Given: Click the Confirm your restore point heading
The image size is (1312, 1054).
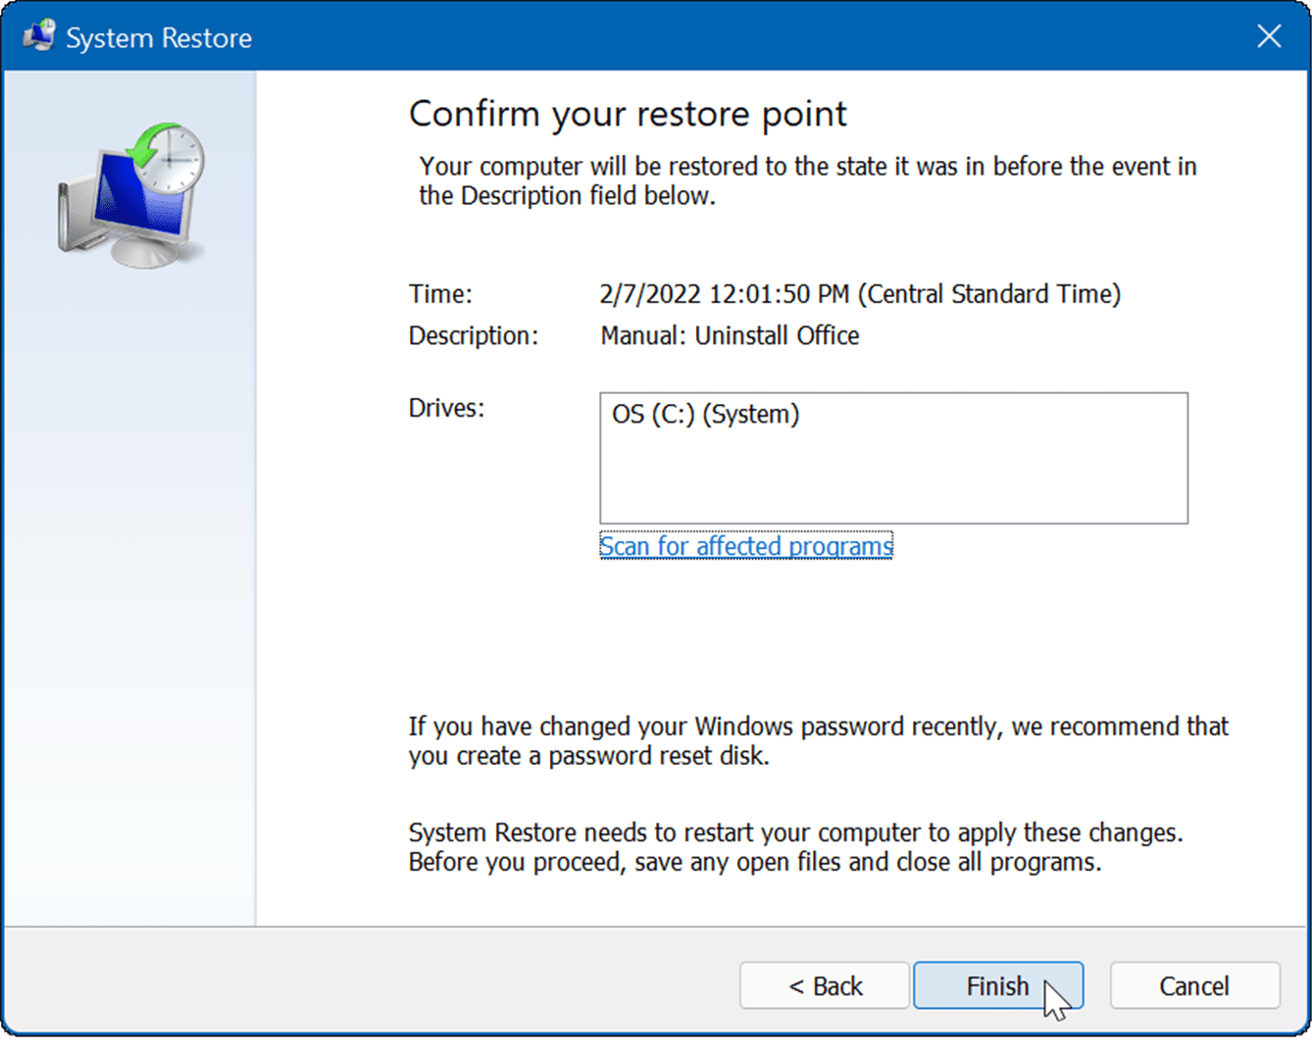Looking at the screenshot, I should point(628,115).
